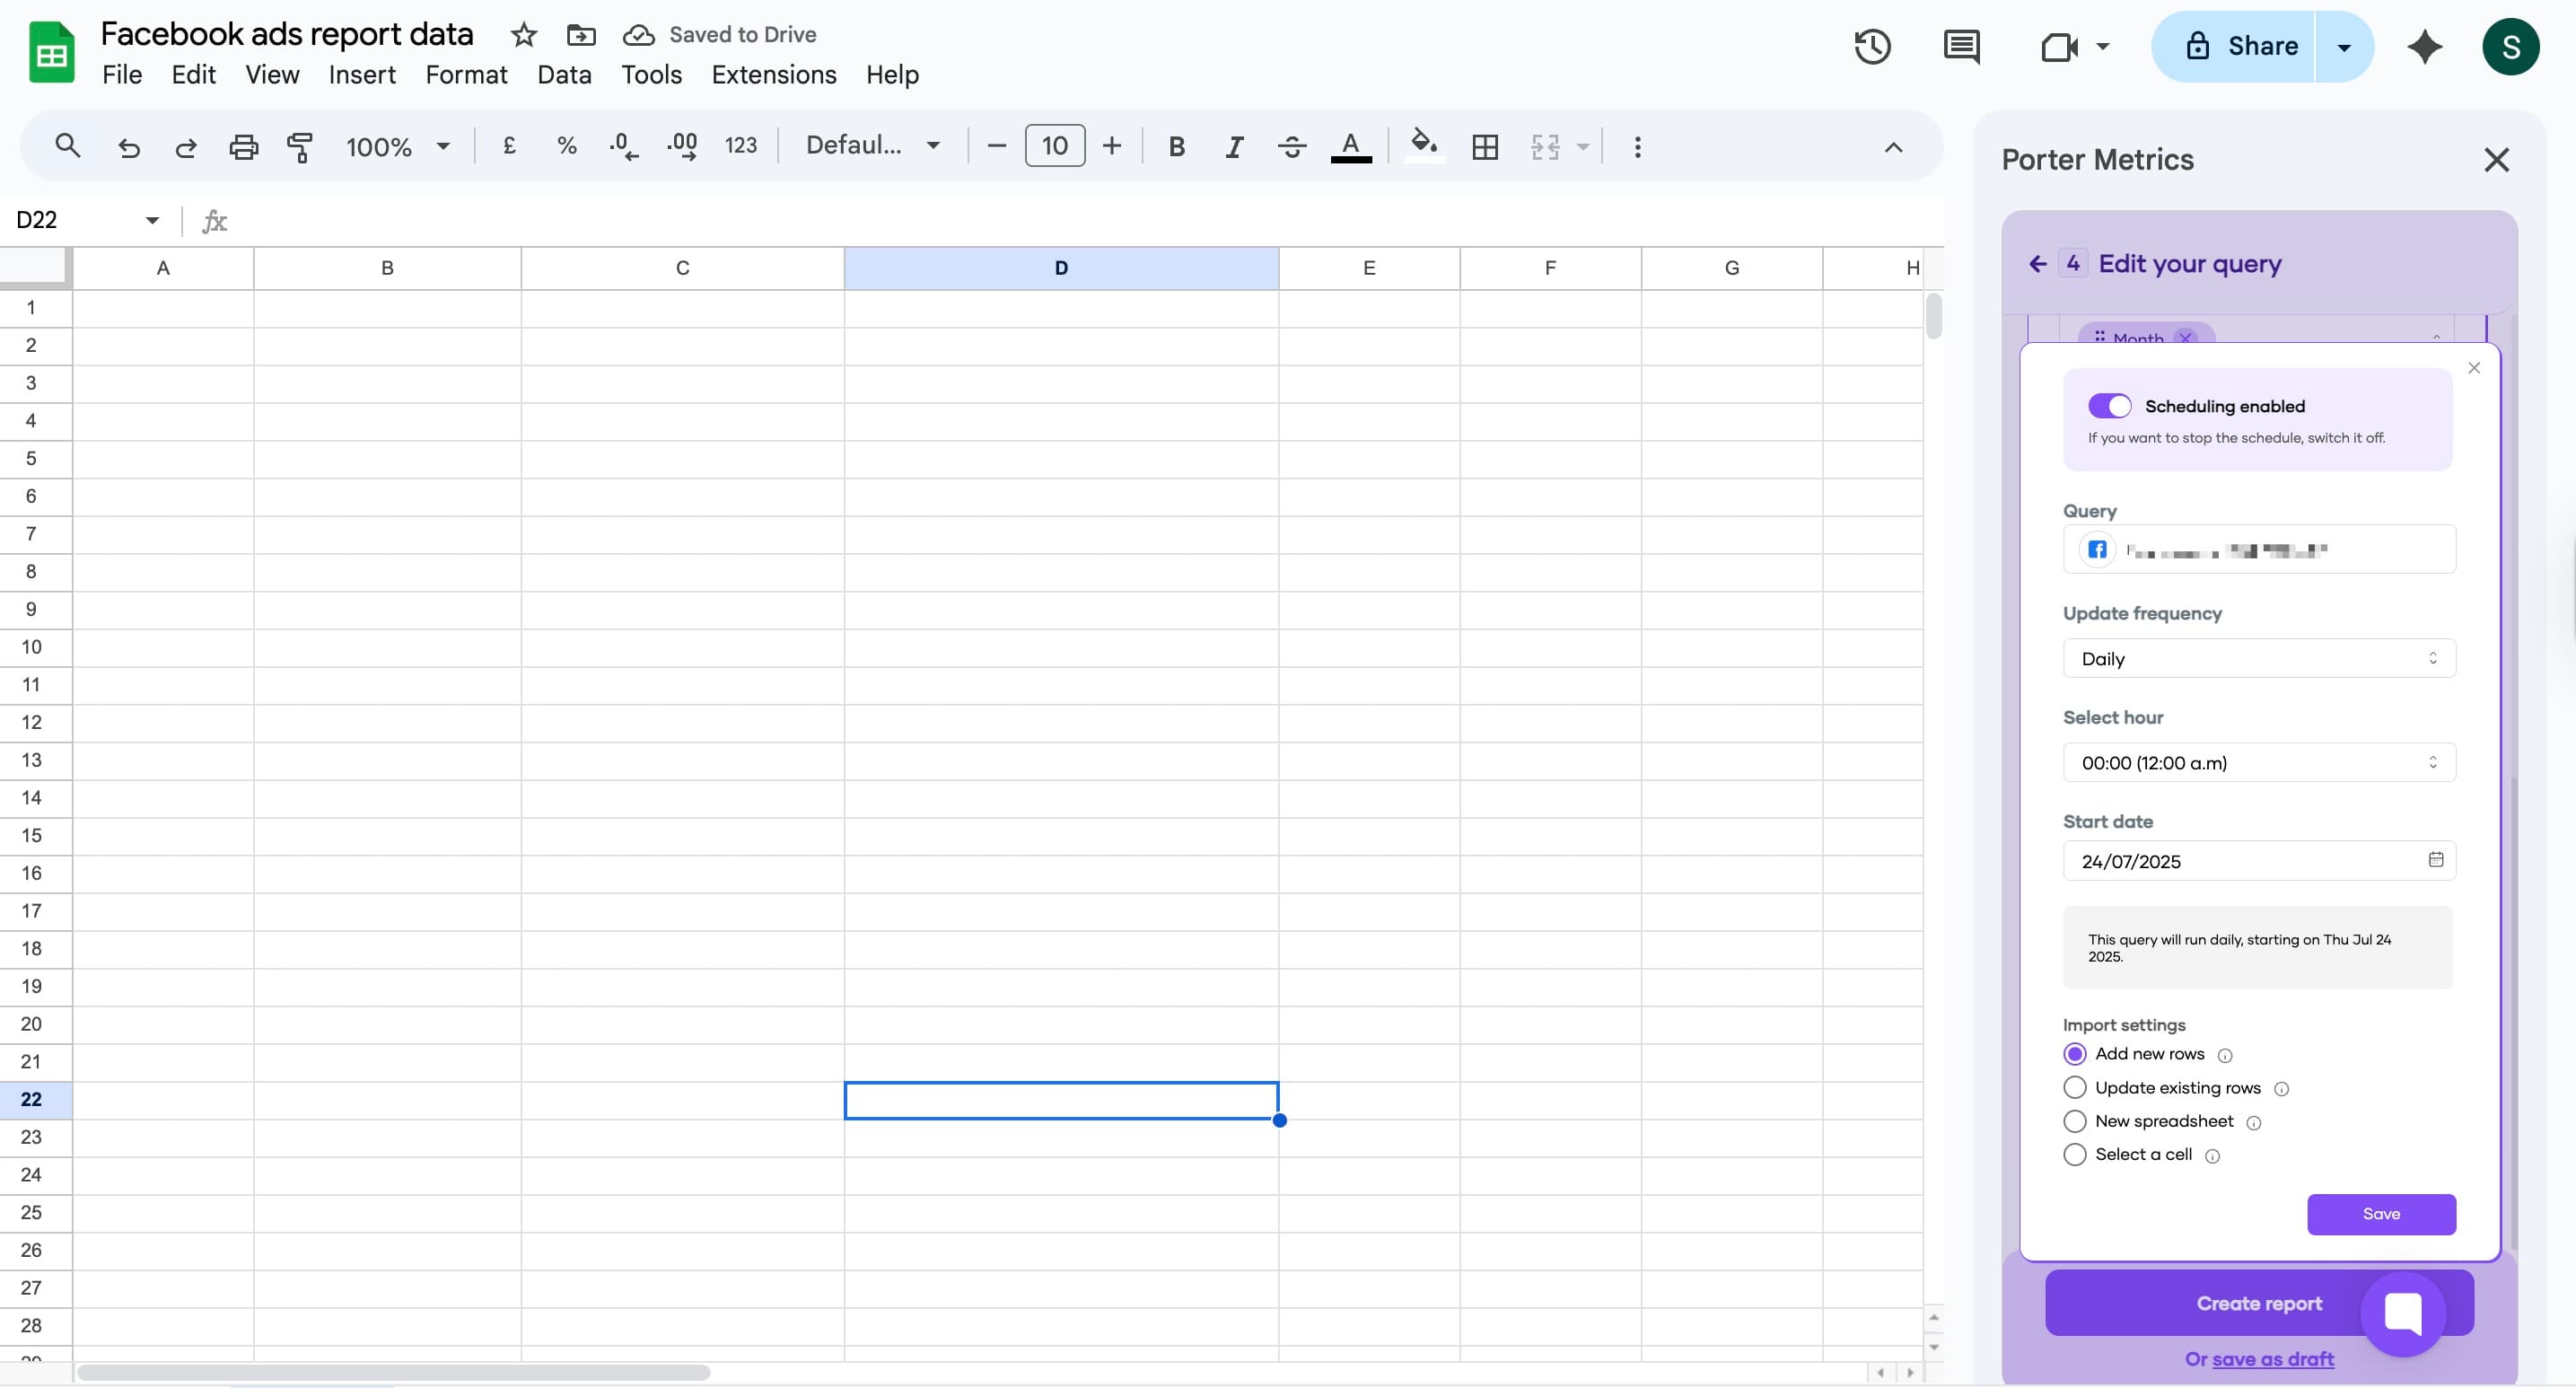2576x1388 pixels.
Task: Choose the New spreadsheet import setting
Action: pyautogui.click(x=2075, y=1121)
